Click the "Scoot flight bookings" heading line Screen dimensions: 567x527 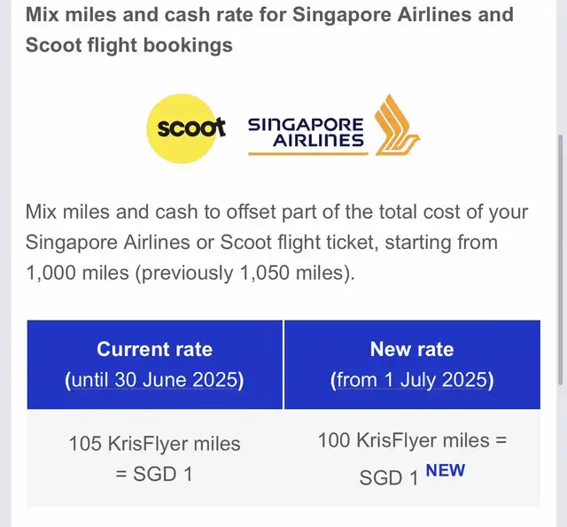[129, 45]
